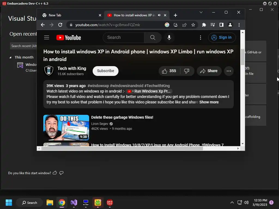
Task: Open Delete these garbage Windows files video
Action: (122, 117)
